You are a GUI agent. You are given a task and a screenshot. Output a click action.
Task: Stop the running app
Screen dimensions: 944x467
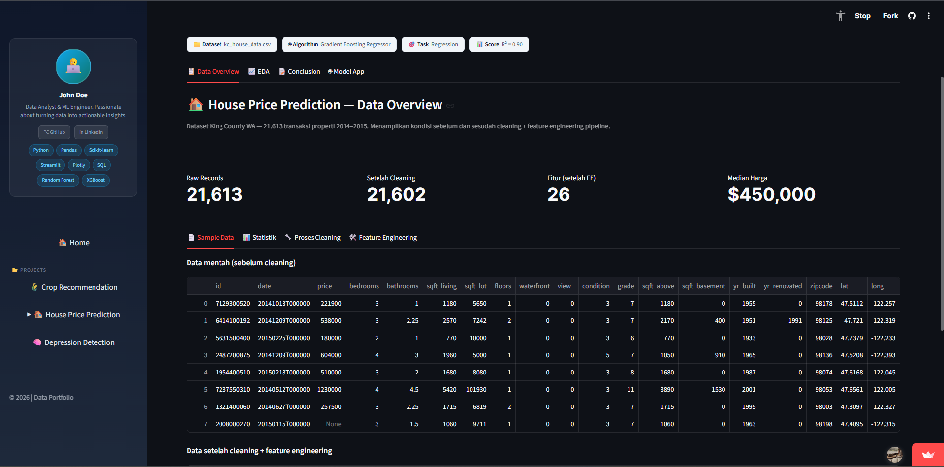(862, 16)
